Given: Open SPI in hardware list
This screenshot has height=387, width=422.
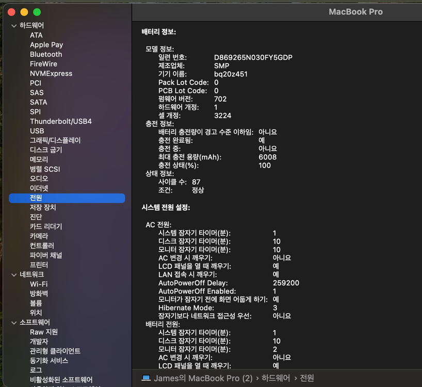Looking at the screenshot, I should (x=35, y=111).
